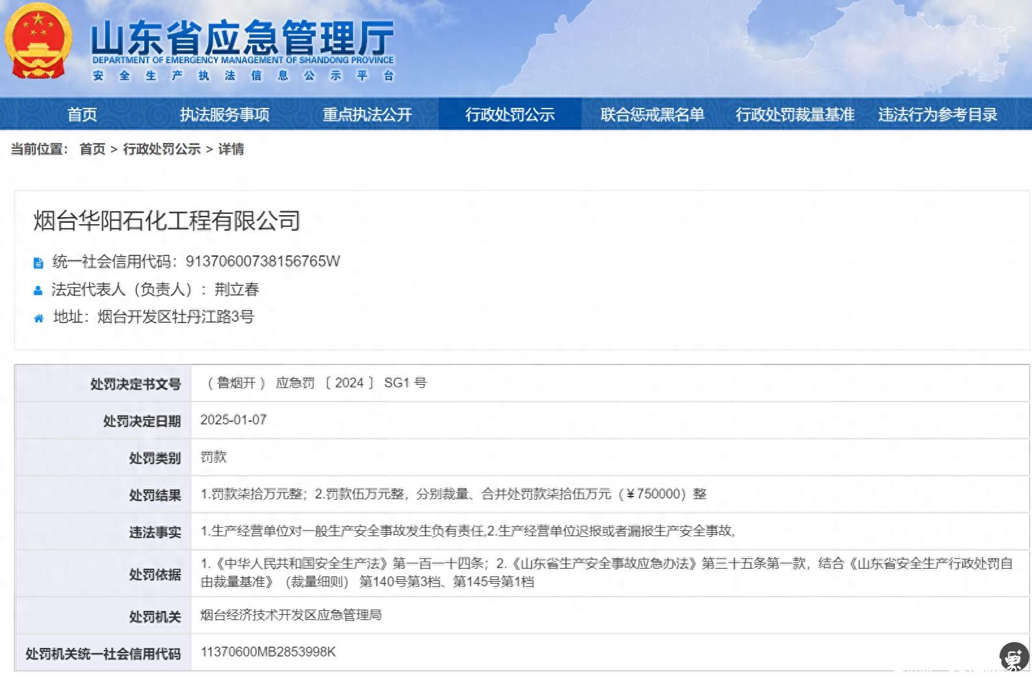Click legal basis text citing 安全生产法

pyautogui.click(x=607, y=573)
